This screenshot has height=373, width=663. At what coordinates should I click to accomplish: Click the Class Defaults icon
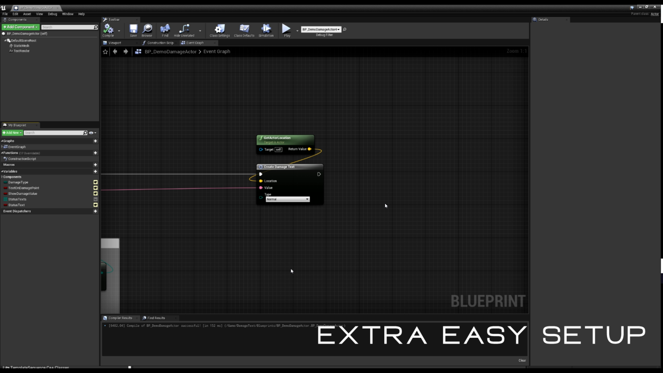[x=244, y=29]
